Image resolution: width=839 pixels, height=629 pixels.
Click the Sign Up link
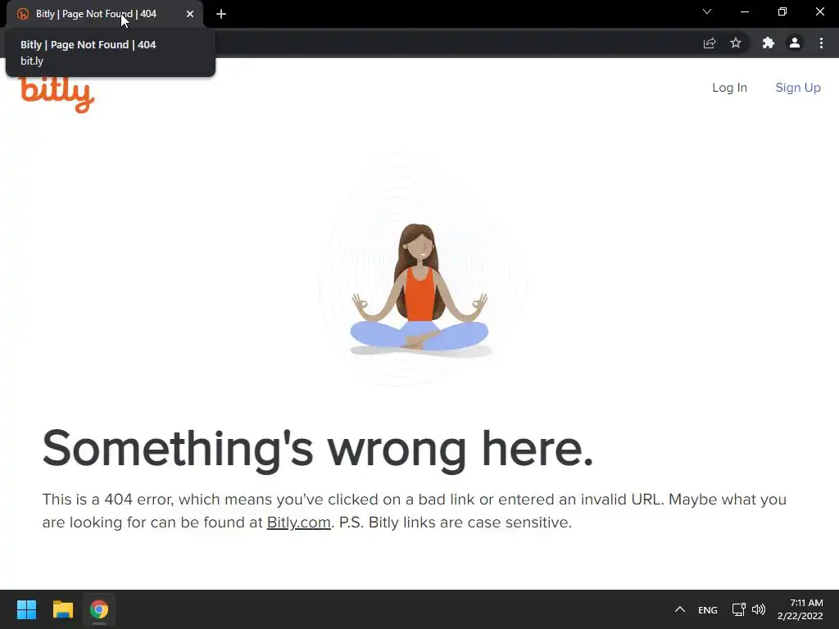(x=798, y=88)
